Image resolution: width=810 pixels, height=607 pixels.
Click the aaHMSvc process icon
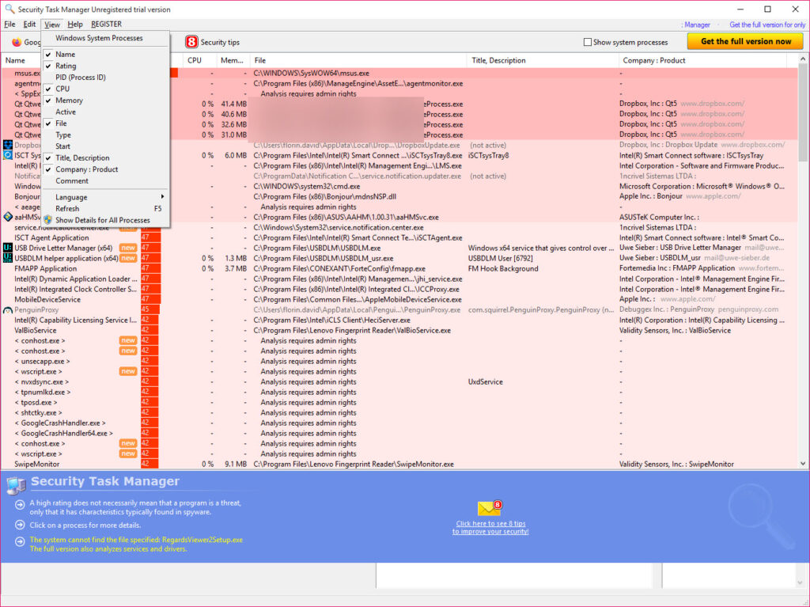point(8,217)
